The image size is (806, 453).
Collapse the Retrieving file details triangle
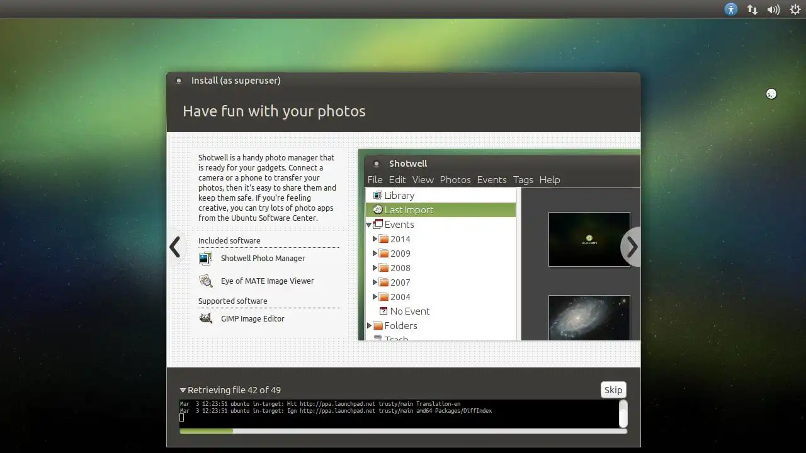click(x=183, y=390)
